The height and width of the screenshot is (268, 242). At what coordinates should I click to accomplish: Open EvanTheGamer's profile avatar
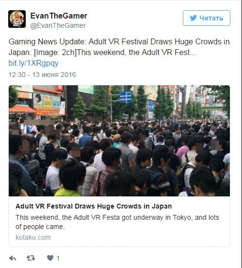tap(17, 19)
